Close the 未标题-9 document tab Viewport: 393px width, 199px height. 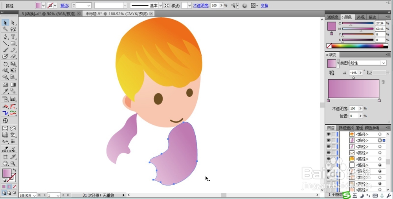tap(151, 13)
